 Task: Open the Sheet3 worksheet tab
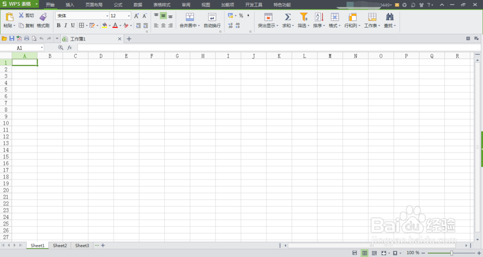tap(82, 245)
